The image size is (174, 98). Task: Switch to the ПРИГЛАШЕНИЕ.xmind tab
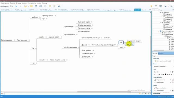[7, 10]
